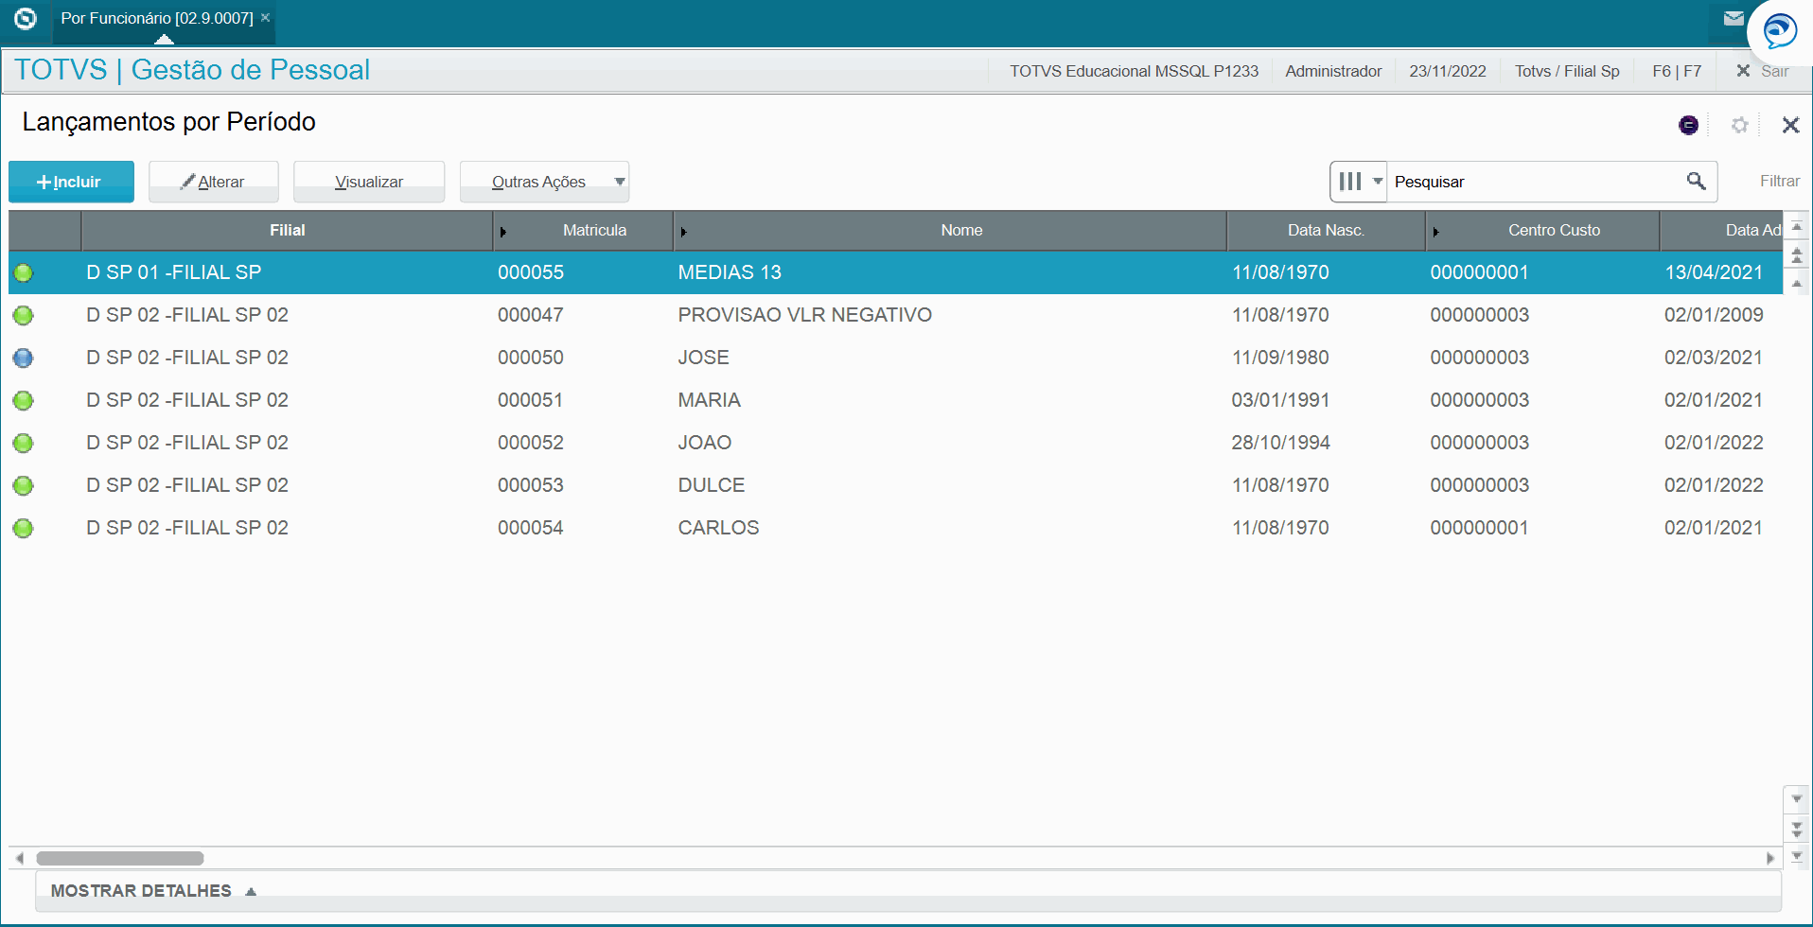The height and width of the screenshot is (927, 1813).
Task: Select D SP 01 -FILIAL SP cell
Action: tap(173, 272)
